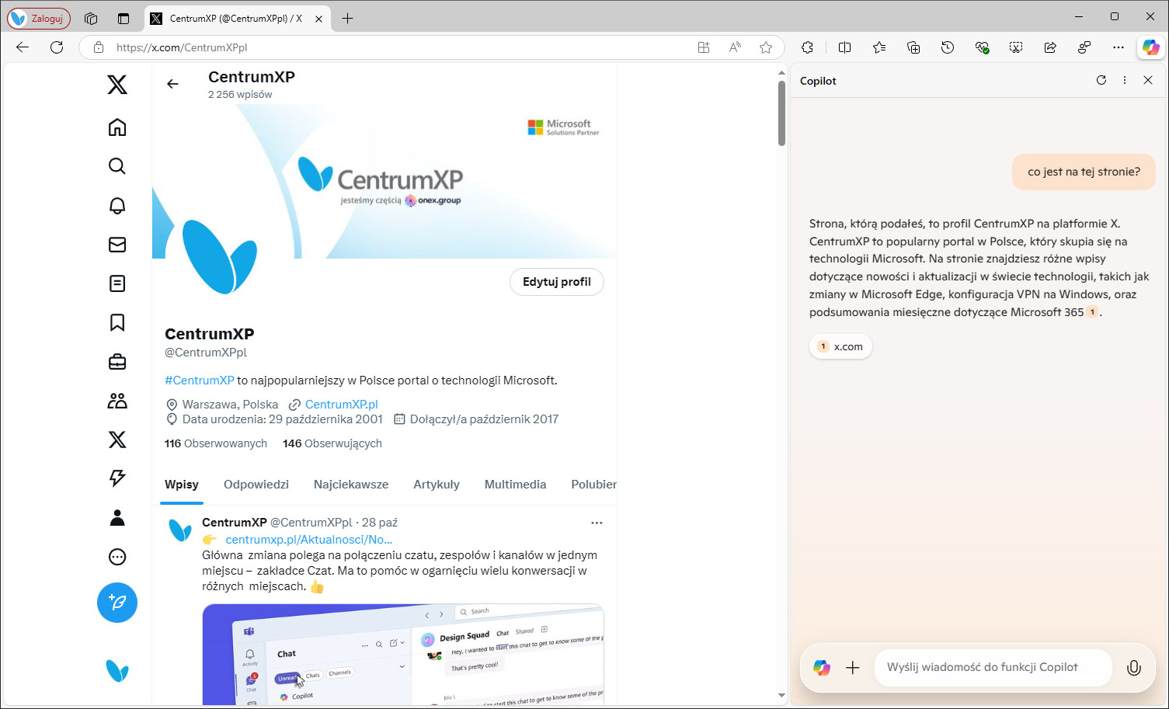Click the page vertical scrollbar thumb
Screen dimensions: 1169x709
pyautogui.click(x=781, y=113)
